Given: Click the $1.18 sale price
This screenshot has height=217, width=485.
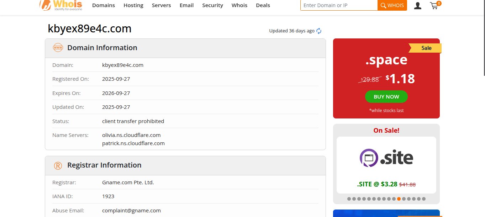Looking at the screenshot, I should pyautogui.click(x=400, y=79).
